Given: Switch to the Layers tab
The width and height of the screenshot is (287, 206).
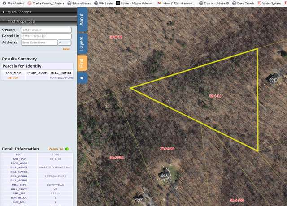Looking at the screenshot, I should [x=82, y=43].
